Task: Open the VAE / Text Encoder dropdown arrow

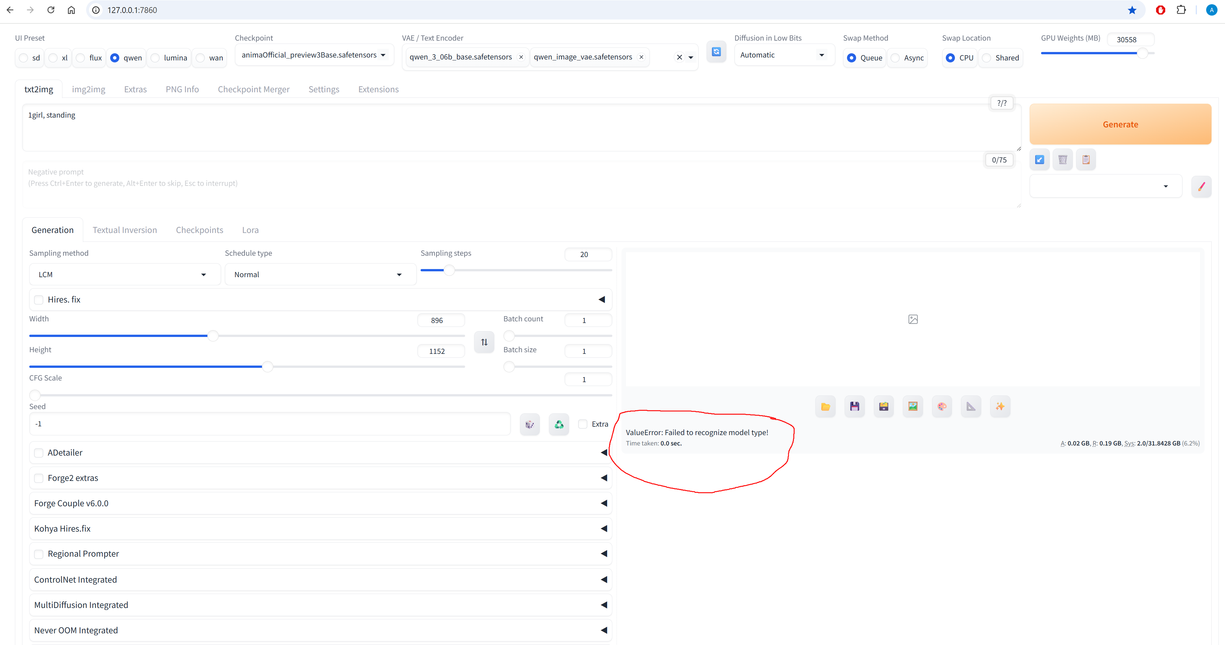Action: click(x=691, y=58)
